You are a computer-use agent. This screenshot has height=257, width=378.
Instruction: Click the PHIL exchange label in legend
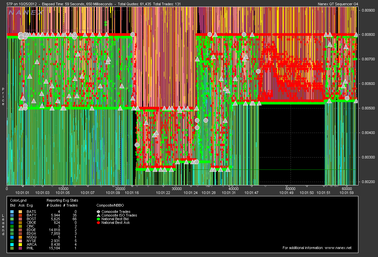pyautogui.click(x=30, y=248)
